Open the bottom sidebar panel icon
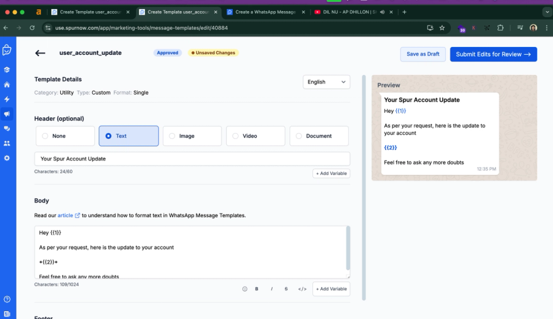The height and width of the screenshot is (319, 553). coord(7,314)
